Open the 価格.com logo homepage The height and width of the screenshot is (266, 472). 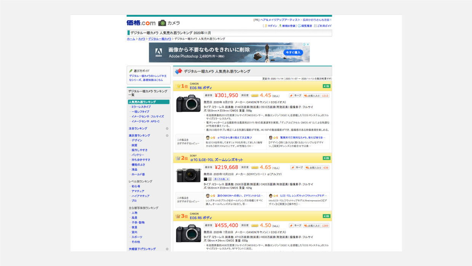click(x=141, y=23)
